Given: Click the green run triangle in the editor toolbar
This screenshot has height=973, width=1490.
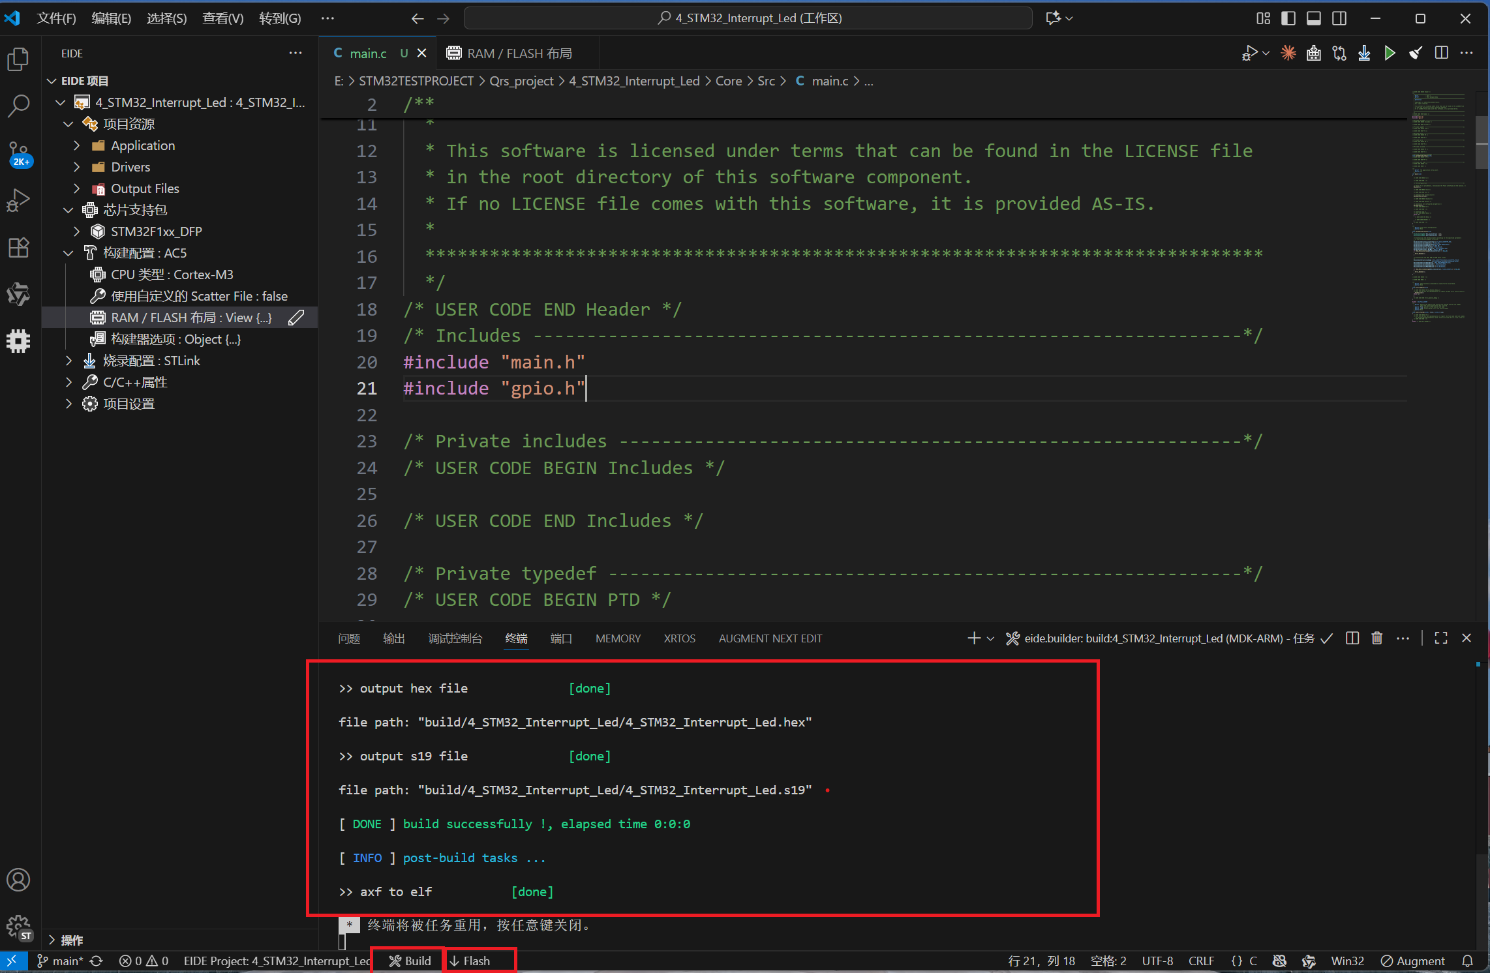Looking at the screenshot, I should point(1390,53).
